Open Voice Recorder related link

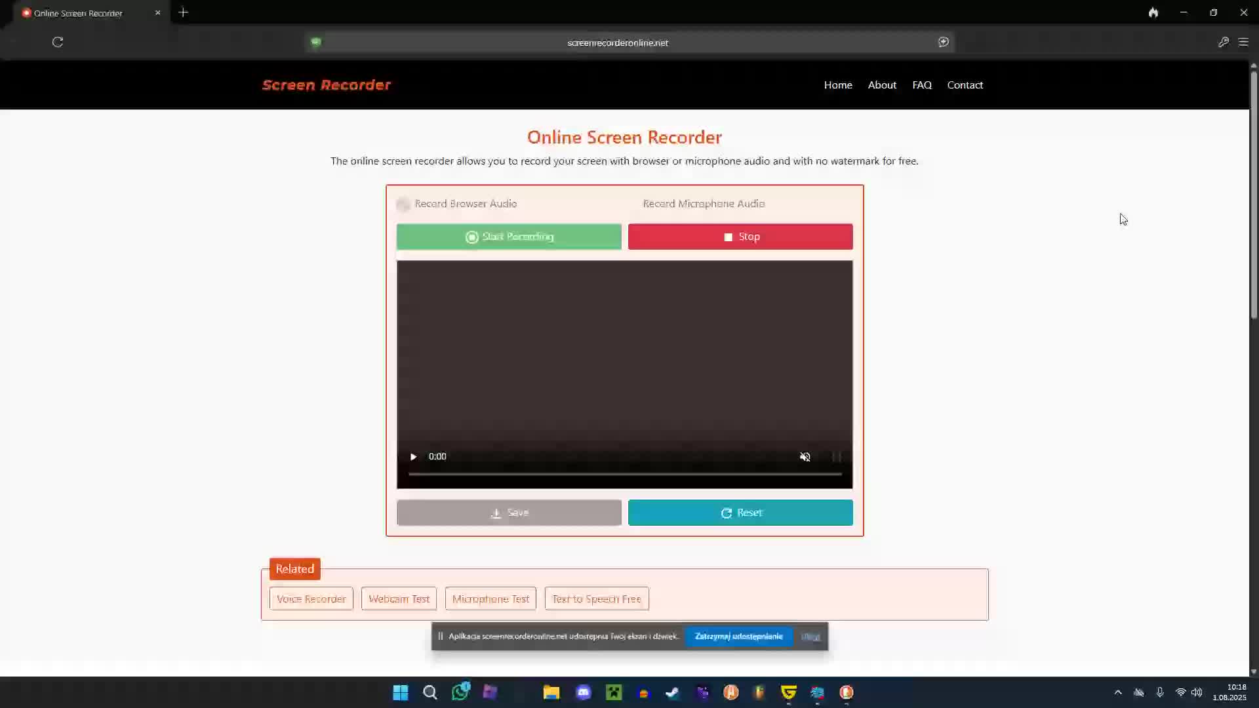point(311,599)
